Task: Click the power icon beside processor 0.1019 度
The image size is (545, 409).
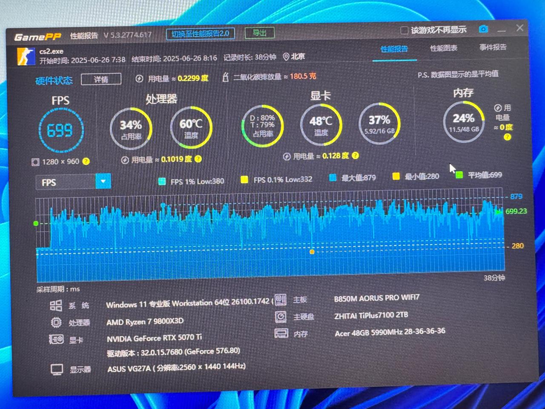Action: coord(125,160)
